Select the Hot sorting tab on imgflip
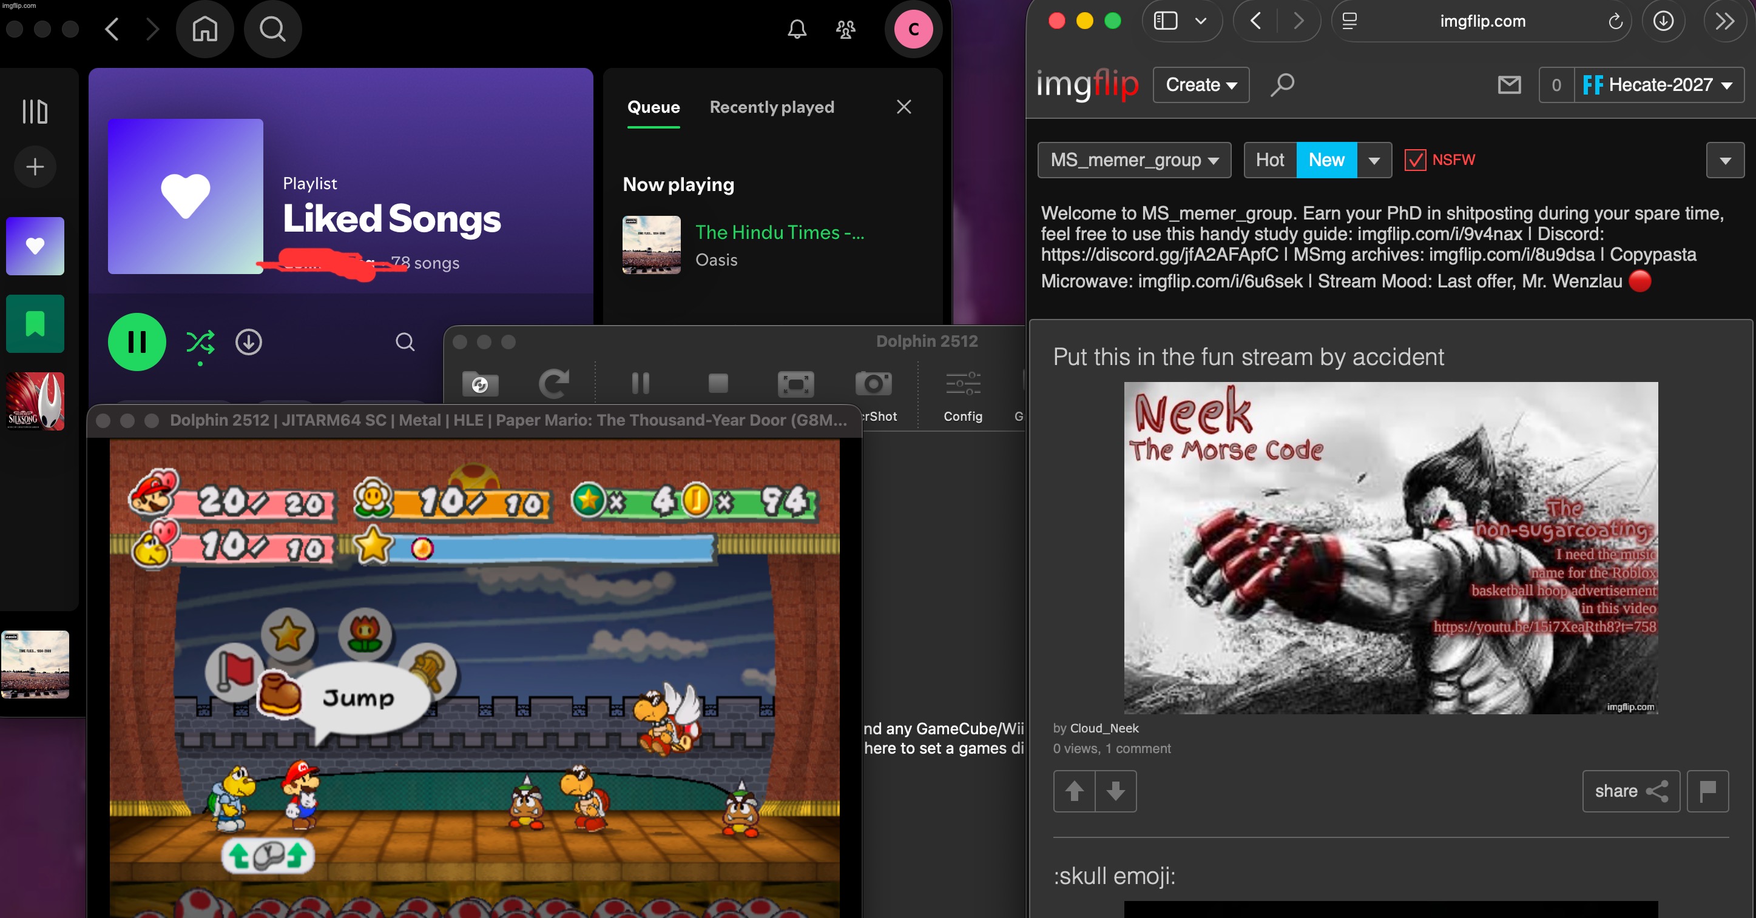This screenshot has width=1756, height=918. 1269,160
